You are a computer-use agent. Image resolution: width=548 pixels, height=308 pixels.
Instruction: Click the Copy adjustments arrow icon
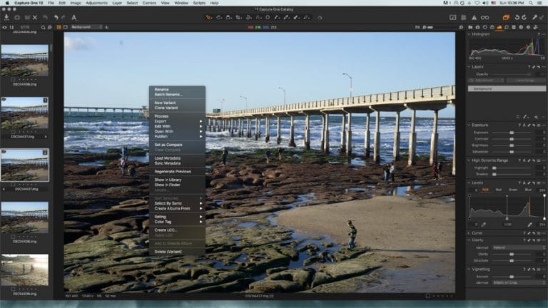coord(534,17)
